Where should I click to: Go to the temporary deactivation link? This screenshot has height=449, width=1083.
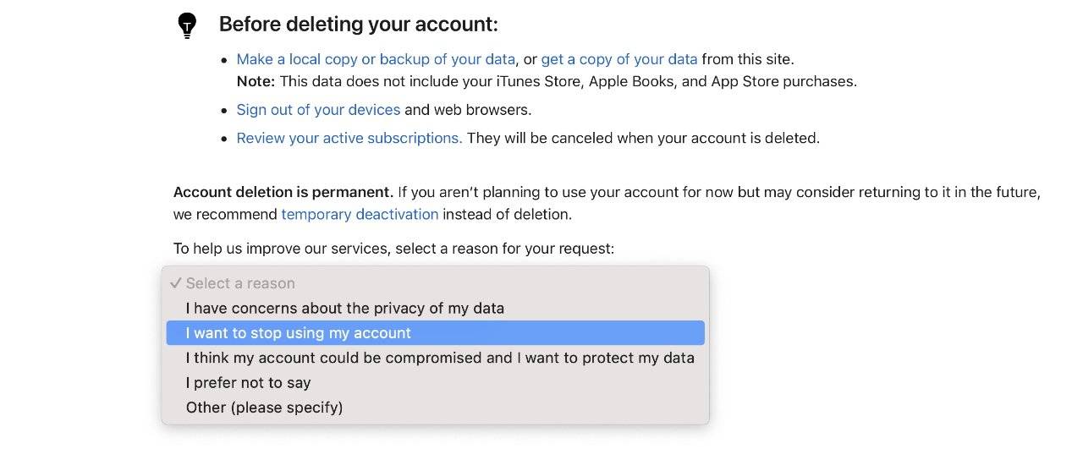tap(360, 214)
